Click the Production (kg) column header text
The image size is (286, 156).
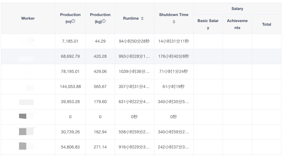(x=100, y=18)
